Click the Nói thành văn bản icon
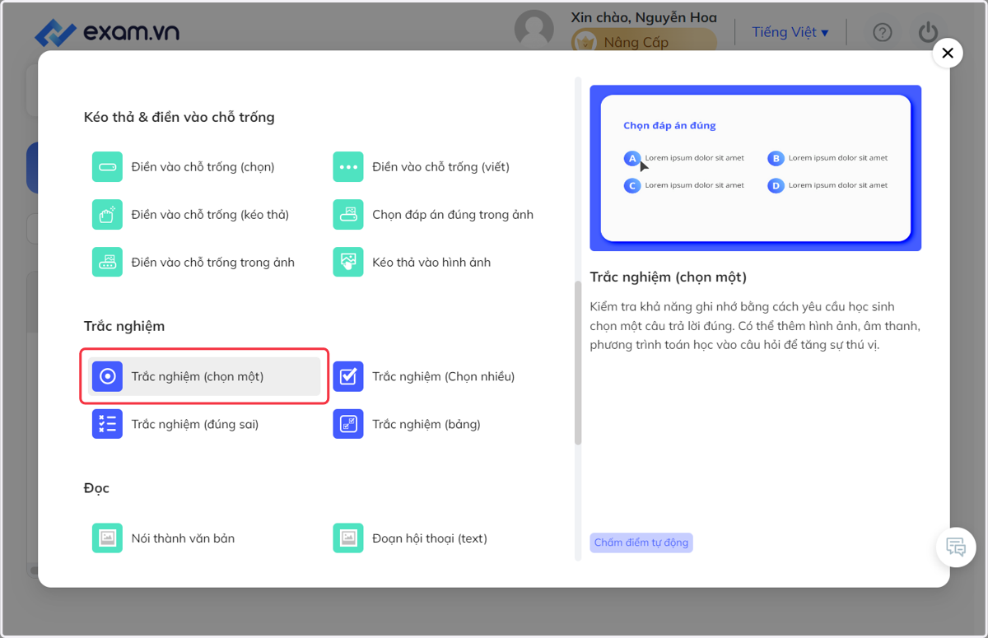The width and height of the screenshot is (988, 638). click(107, 538)
